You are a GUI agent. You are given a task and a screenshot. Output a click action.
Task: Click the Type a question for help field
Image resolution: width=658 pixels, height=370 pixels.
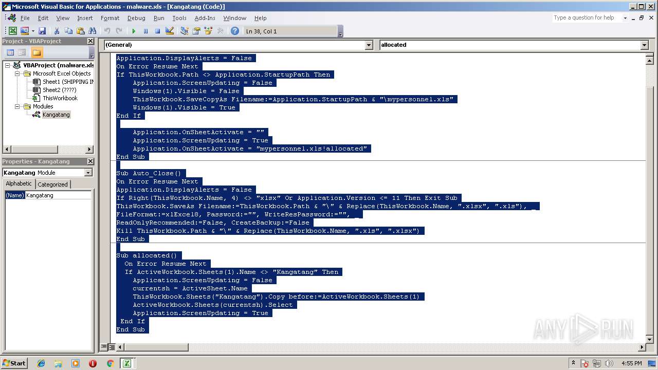point(587,17)
